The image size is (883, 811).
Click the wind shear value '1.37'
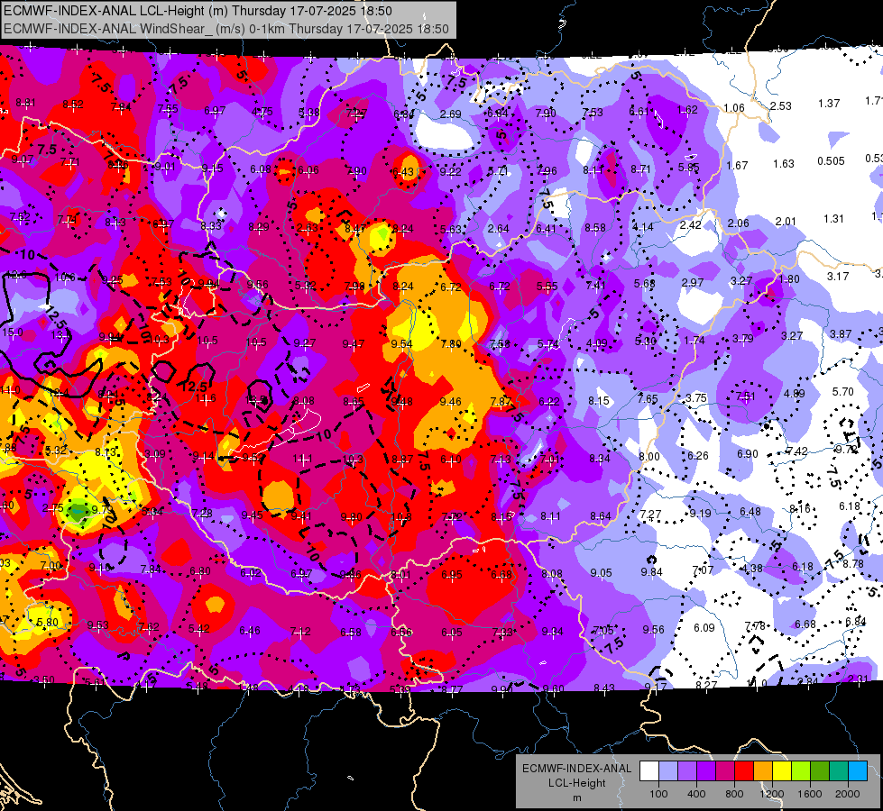coord(829,104)
